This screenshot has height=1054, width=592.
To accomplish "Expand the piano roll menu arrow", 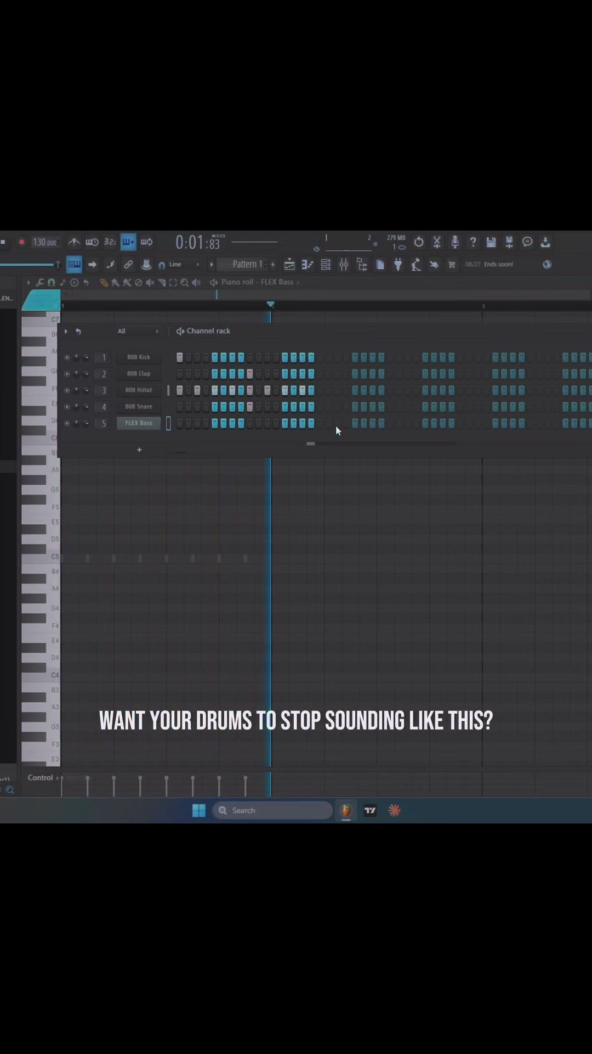I will click(29, 282).
